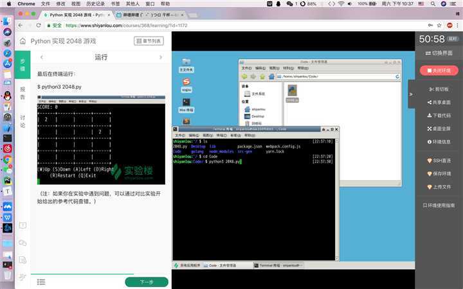This screenshot has width=463, height=289.
Task: Open file manager 帮助 menu
Action: coord(303,68)
